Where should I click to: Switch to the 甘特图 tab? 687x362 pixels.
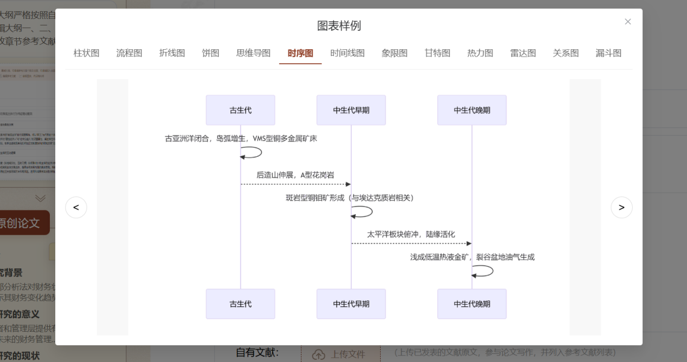[438, 53]
